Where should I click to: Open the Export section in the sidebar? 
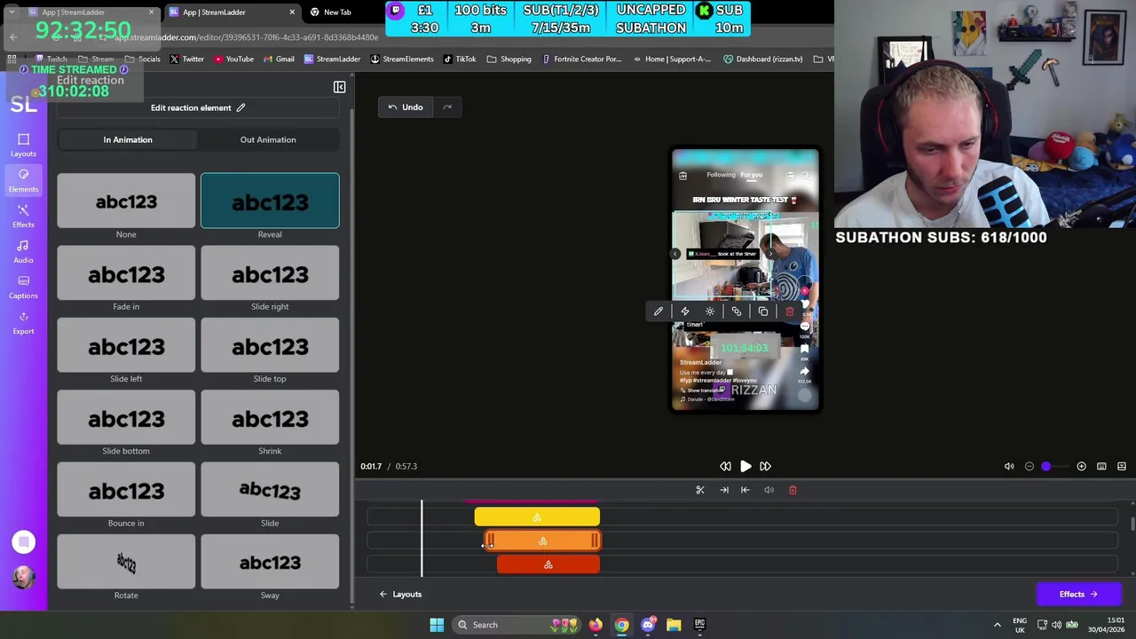[23, 322]
